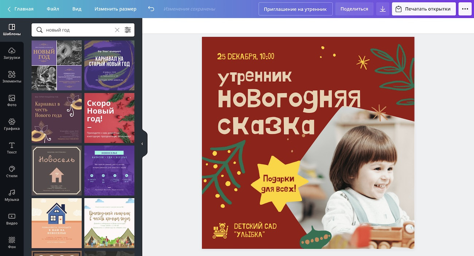Select the blue house housewarming template

click(x=57, y=223)
